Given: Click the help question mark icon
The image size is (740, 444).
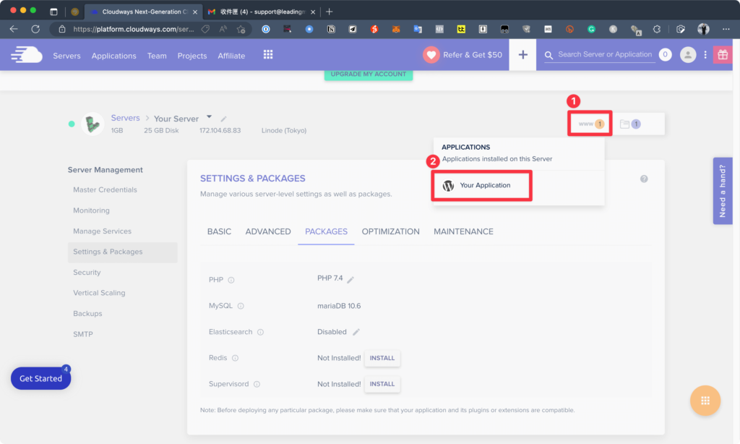Looking at the screenshot, I should point(644,179).
